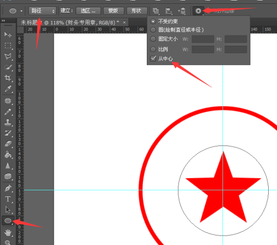Select the Type tool

(8, 199)
